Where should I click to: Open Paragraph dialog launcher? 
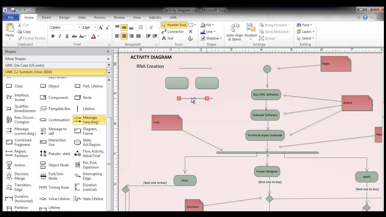(x=156, y=45)
